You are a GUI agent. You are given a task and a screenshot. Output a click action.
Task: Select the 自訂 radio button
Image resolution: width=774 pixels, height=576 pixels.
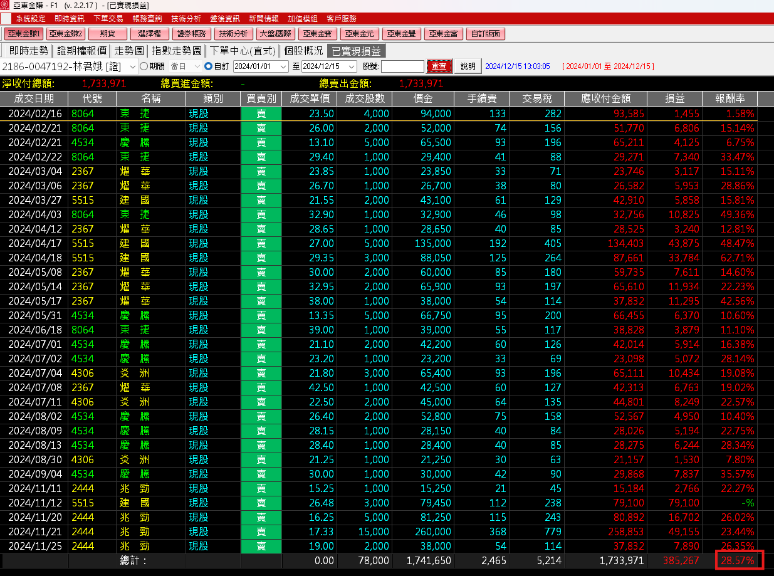(208, 66)
